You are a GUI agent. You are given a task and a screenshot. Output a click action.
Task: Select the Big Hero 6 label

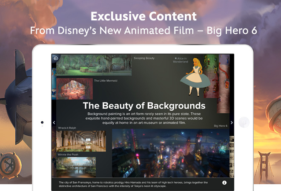[x=221, y=126]
